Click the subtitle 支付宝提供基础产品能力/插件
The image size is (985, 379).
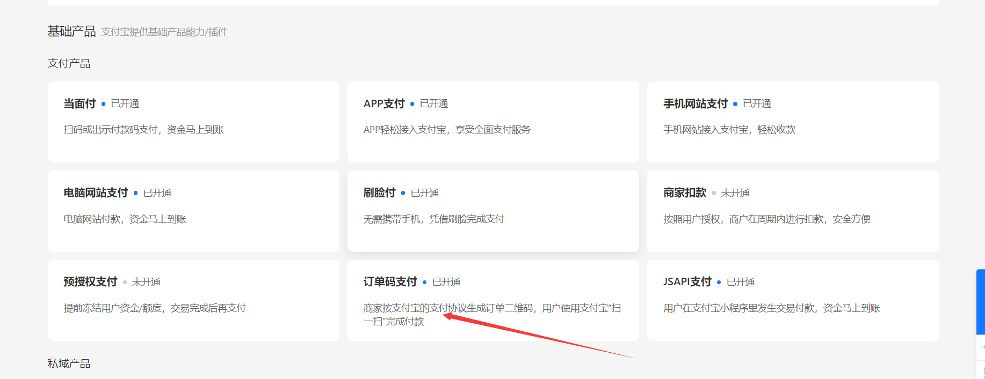point(164,32)
